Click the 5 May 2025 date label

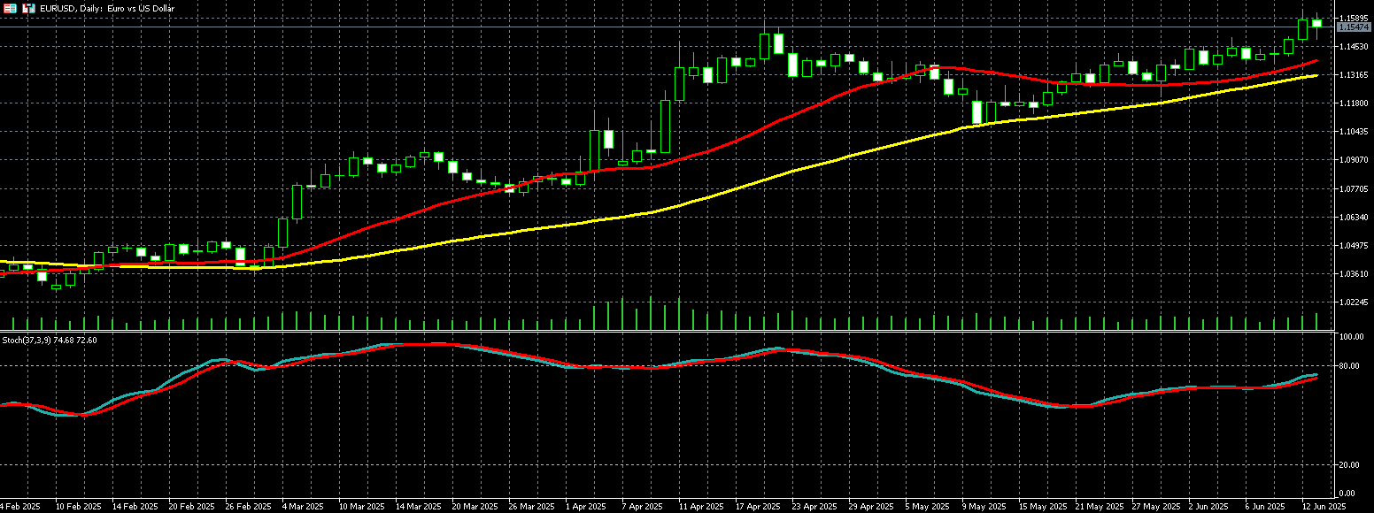click(x=928, y=507)
